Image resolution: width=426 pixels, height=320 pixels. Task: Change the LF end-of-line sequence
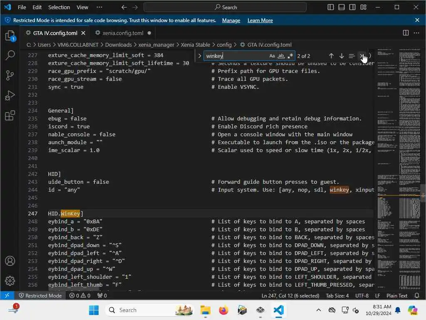click(x=377, y=295)
